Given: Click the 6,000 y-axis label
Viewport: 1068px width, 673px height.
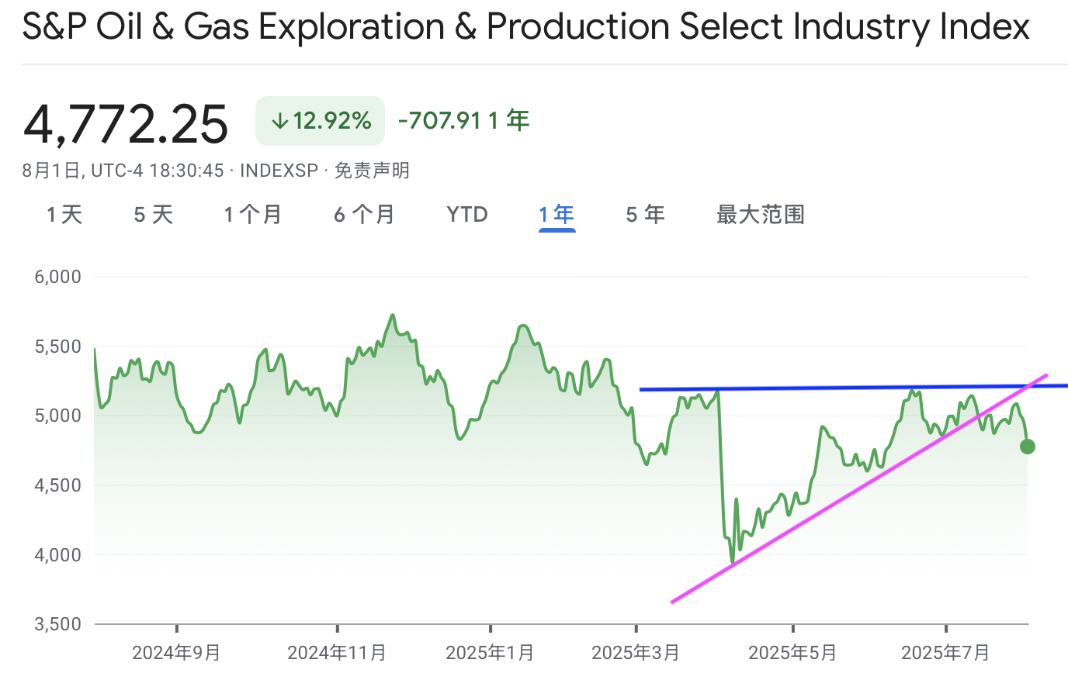Looking at the screenshot, I should (57, 277).
